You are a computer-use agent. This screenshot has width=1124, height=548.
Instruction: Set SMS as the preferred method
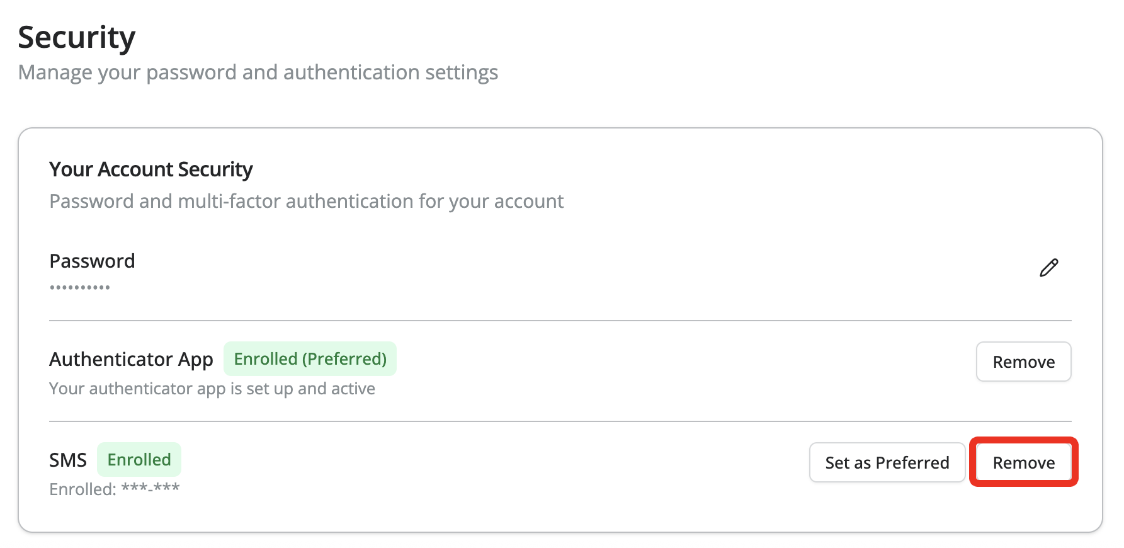pos(887,462)
